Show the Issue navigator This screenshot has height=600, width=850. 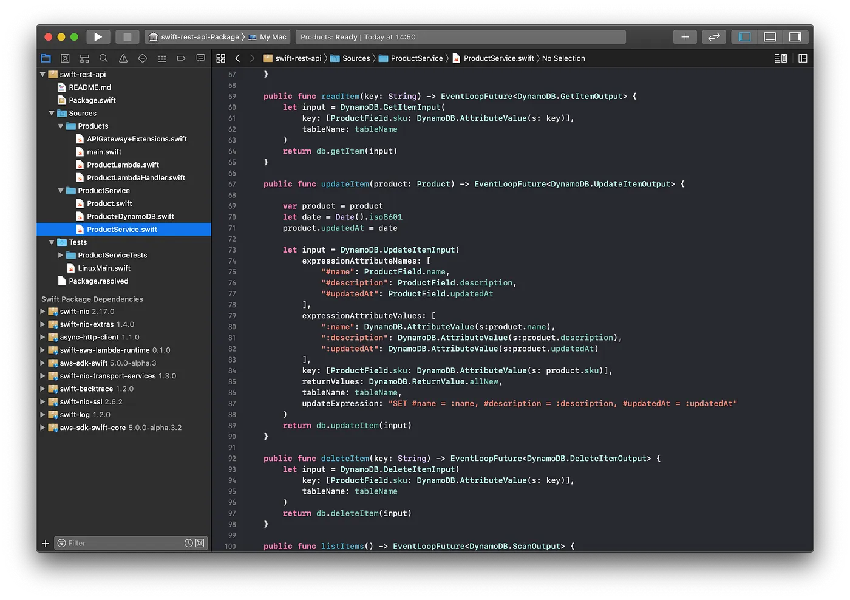pyautogui.click(x=123, y=58)
